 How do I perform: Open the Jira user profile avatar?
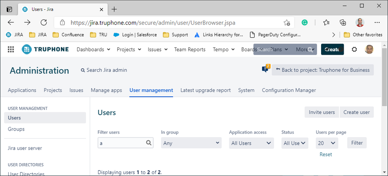[369, 49]
